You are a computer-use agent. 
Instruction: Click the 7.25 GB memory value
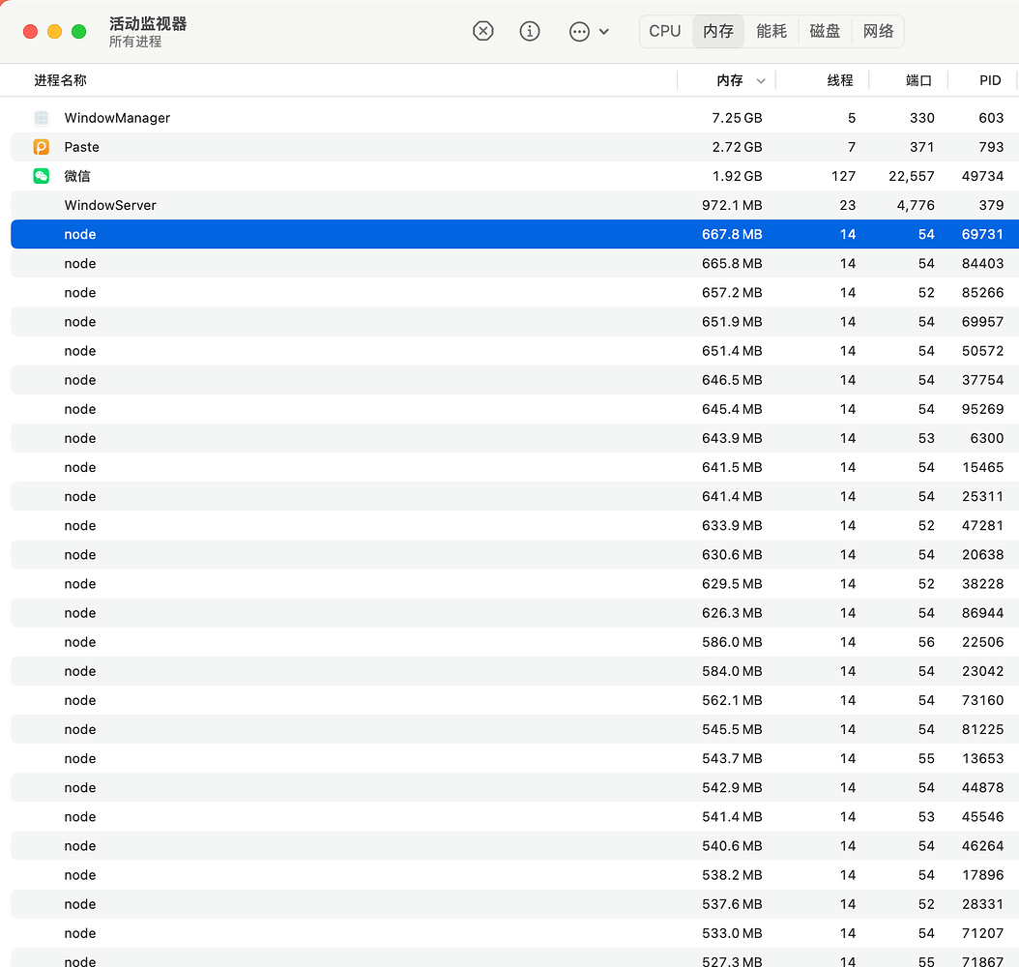click(x=737, y=118)
